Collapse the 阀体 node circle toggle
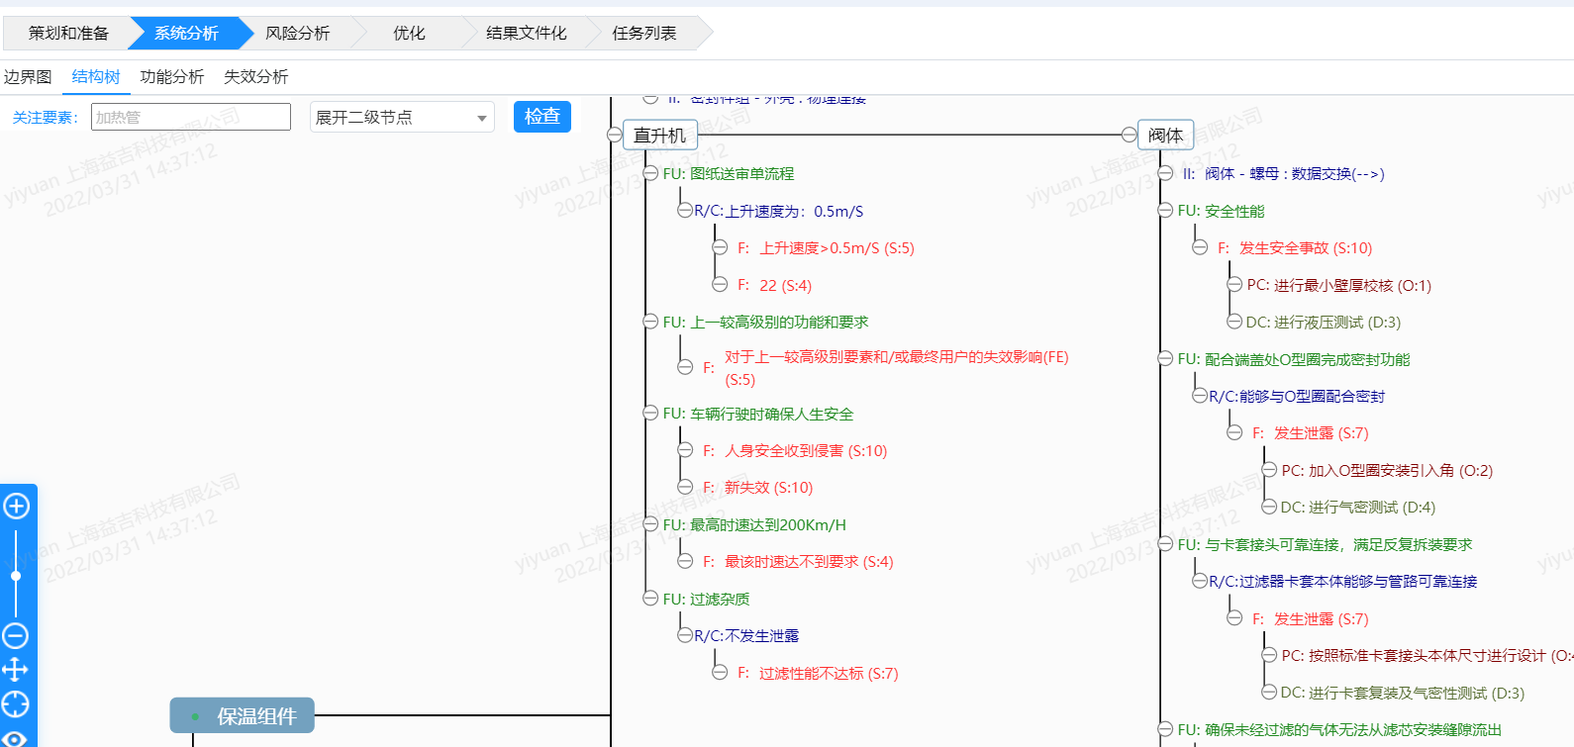The height and width of the screenshot is (747, 1574). click(x=1130, y=136)
